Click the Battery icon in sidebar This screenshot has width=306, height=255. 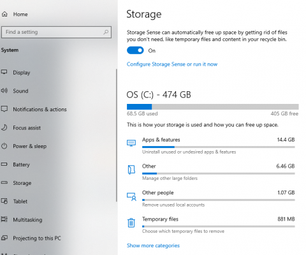pos(4,164)
